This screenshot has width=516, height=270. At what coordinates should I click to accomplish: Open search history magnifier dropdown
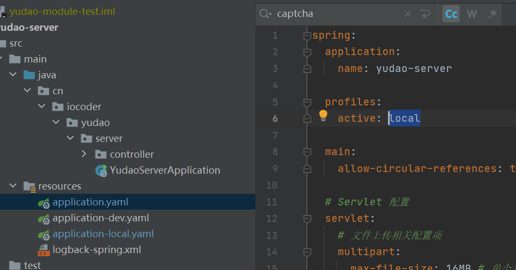(x=266, y=14)
